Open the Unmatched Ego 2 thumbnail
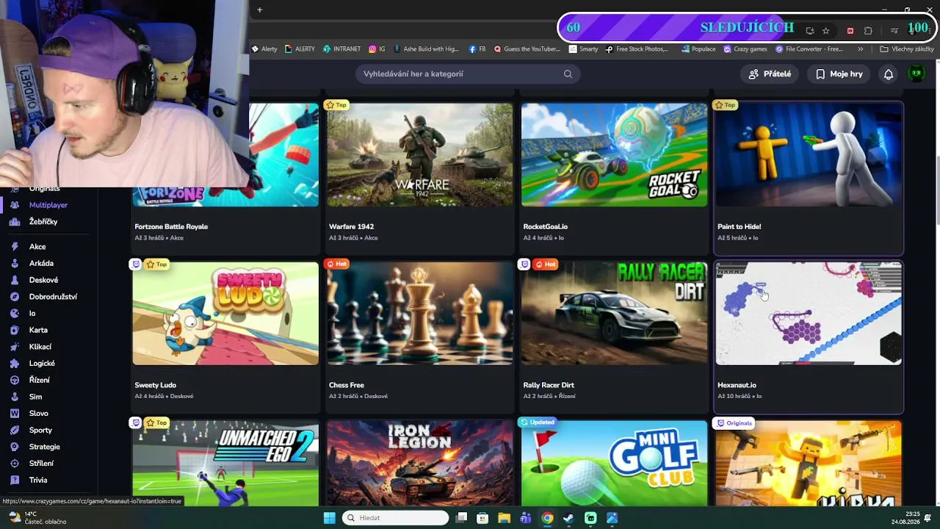940x529 pixels. [x=225, y=463]
